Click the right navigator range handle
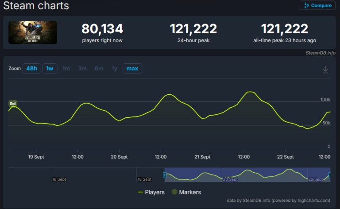Viewport: 340px width, 209px height. [330, 175]
